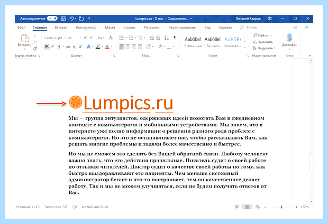Expand the styles gallery
Screen dimensions: 328x224
(x=245, y=47)
